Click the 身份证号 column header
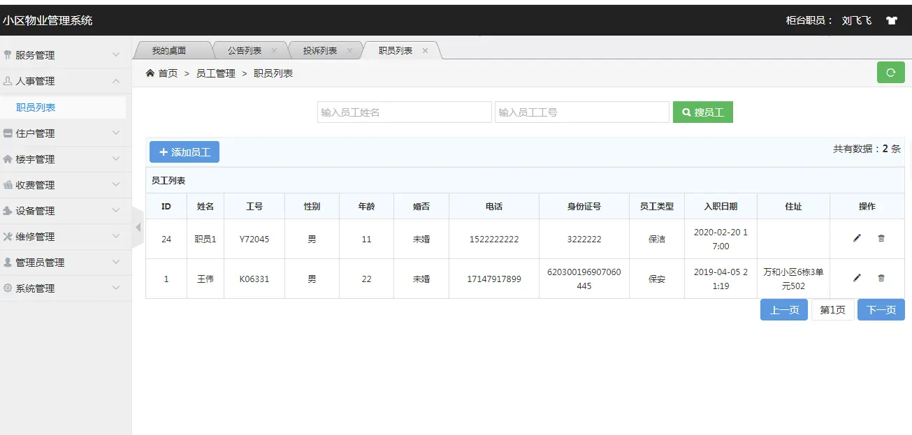912x435 pixels. click(x=584, y=206)
